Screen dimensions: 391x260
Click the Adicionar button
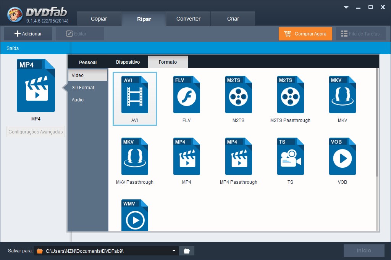[28, 34]
